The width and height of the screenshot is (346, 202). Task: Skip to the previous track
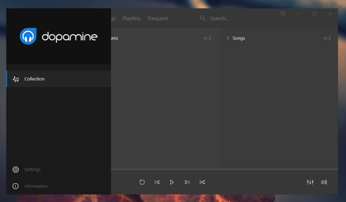point(157,182)
